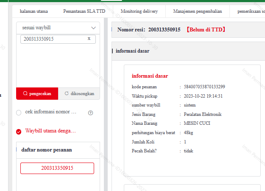Select order number 200313350915 in daftar list
265x191 pixels.
coord(57,168)
